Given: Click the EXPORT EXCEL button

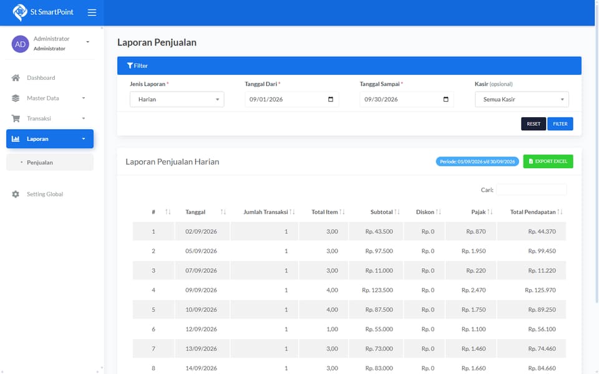Looking at the screenshot, I should tap(548, 161).
